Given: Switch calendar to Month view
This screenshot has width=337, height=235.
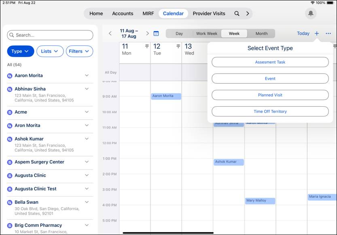Looking at the screenshot, I should coord(261,34).
